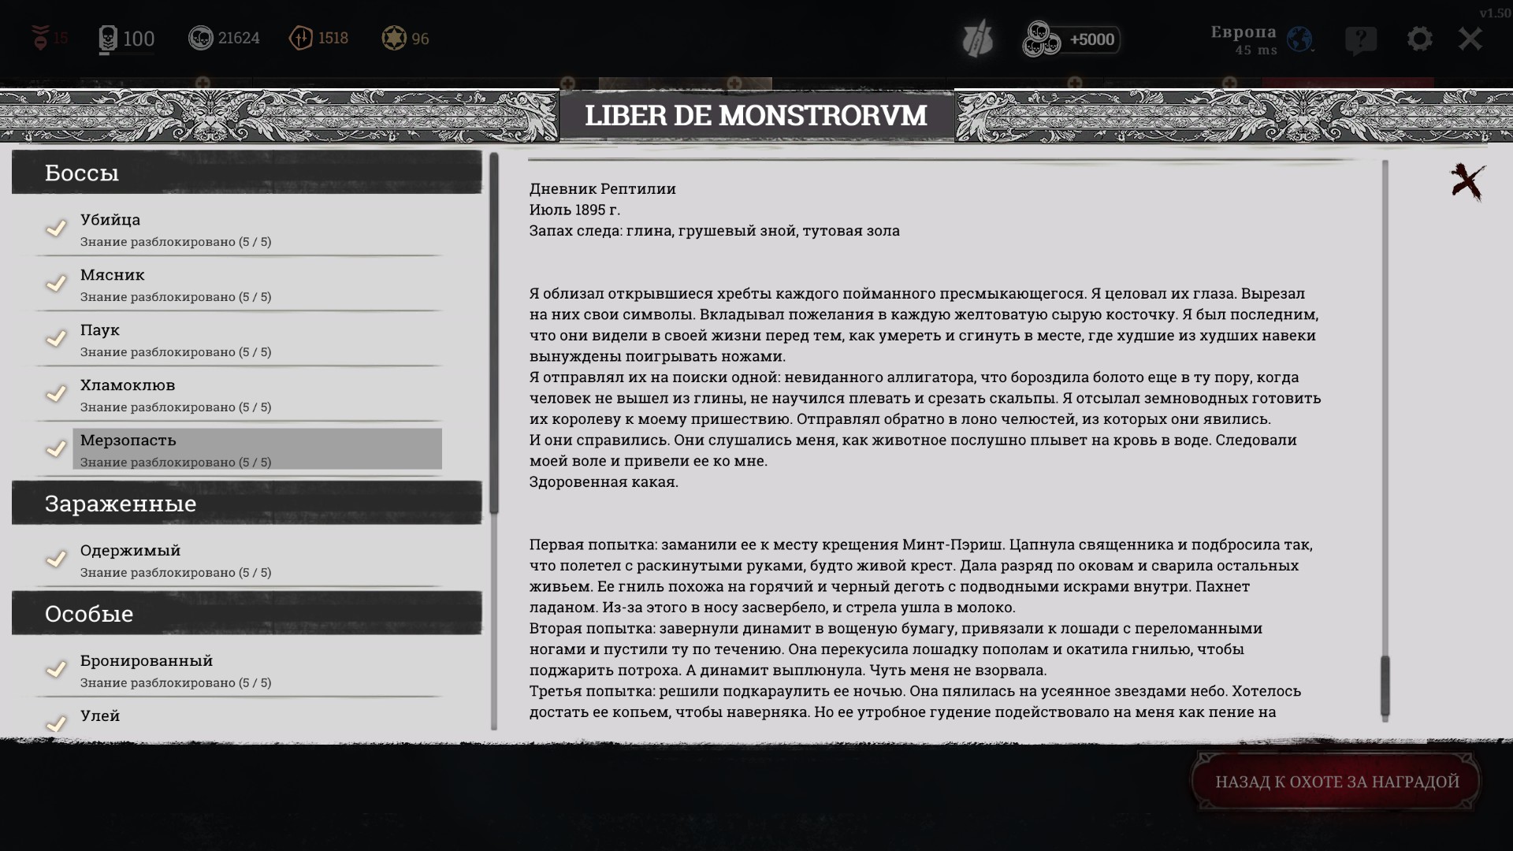Screen dimensions: 1513x851
Task: Close the book with the red X mark
Action: click(x=1467, y=182)
